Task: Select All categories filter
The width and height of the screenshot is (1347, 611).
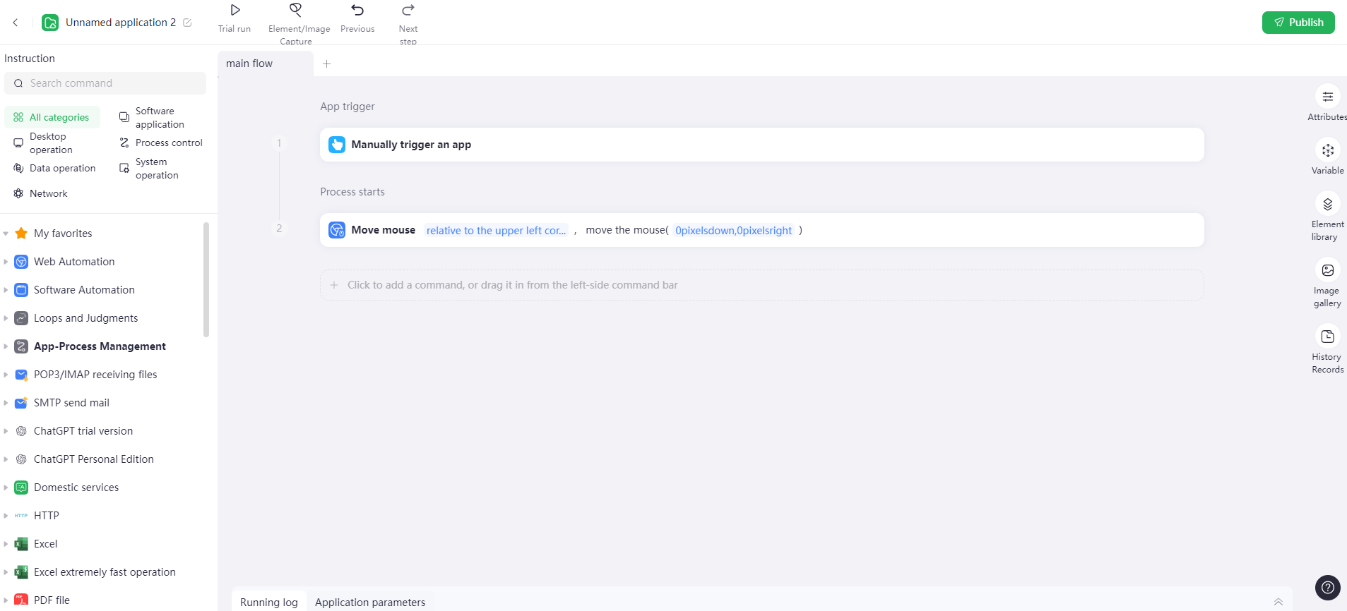Action: 52,117
